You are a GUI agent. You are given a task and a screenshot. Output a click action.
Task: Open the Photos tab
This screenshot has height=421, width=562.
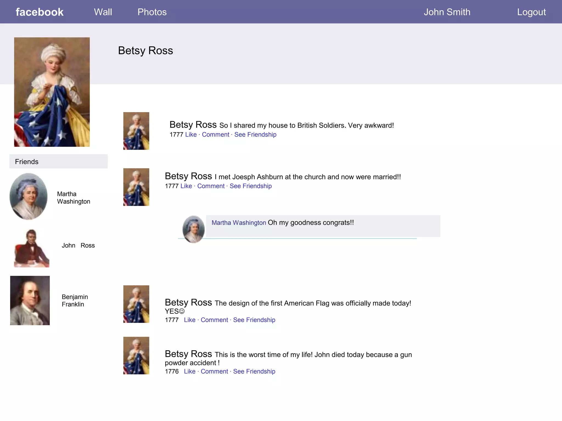tap(152, 12)
